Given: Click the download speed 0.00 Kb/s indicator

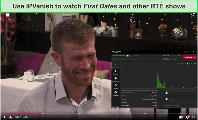Looking at the screenshot, I should [181, 64].
